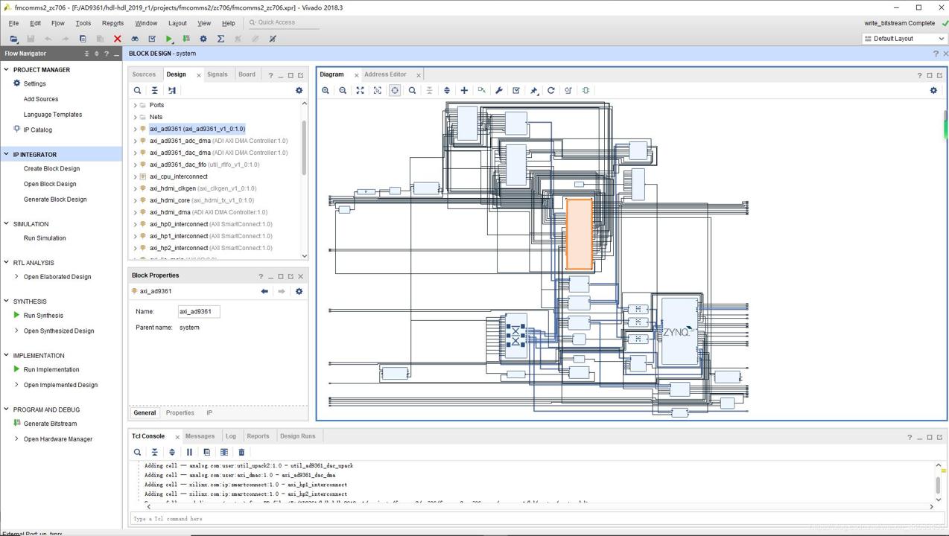Open diagram settings gear icon
This screenshot has width=949, height=536.
coord(933,90)
